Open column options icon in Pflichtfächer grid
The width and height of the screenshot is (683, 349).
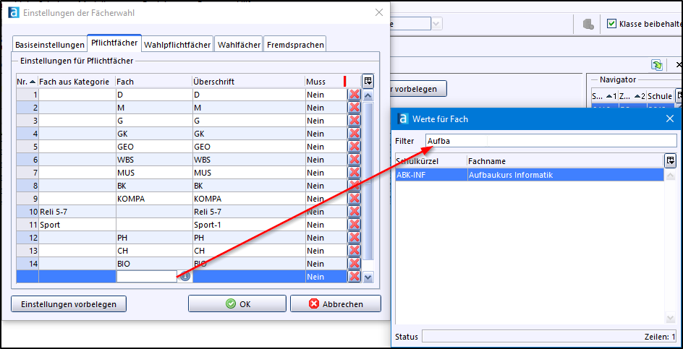(368, 81)
